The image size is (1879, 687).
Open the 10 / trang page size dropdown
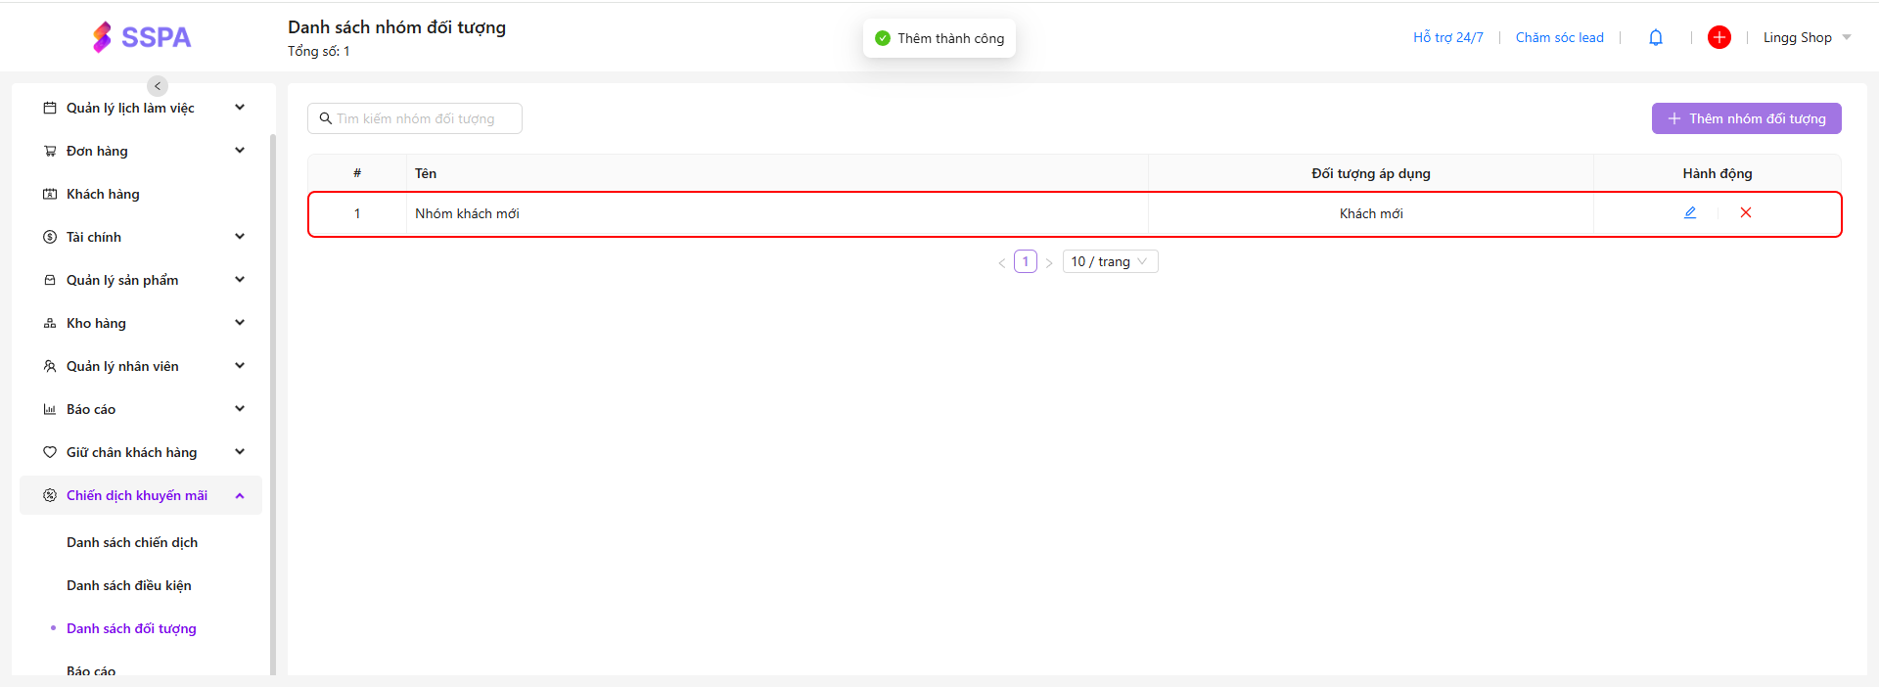pos(1110,261)
